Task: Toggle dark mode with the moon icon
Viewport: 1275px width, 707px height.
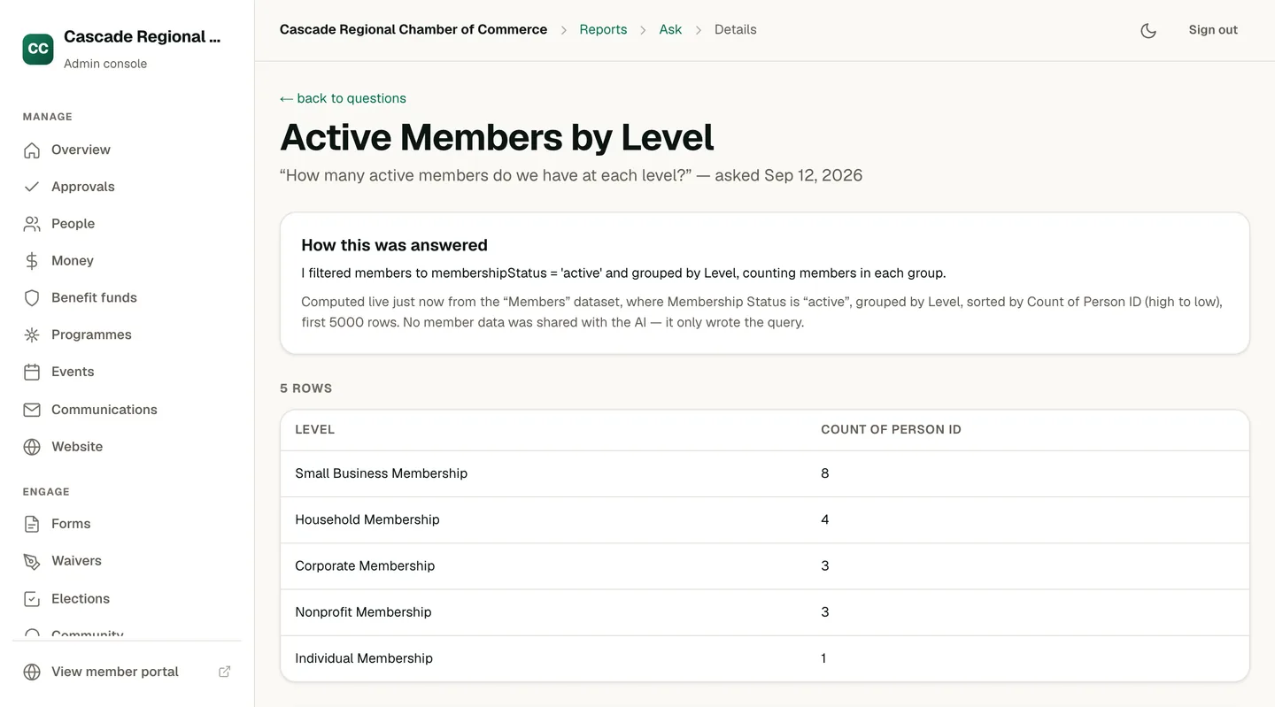Action: [1148, 30]
